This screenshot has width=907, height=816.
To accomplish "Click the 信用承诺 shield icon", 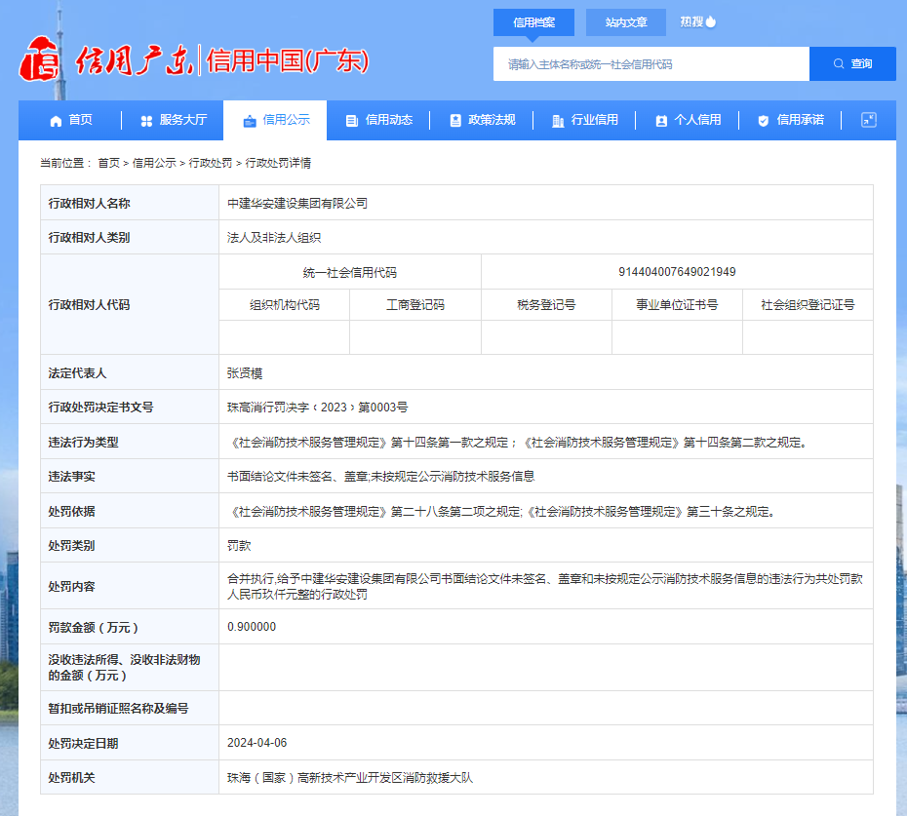I will coord(764,121).
